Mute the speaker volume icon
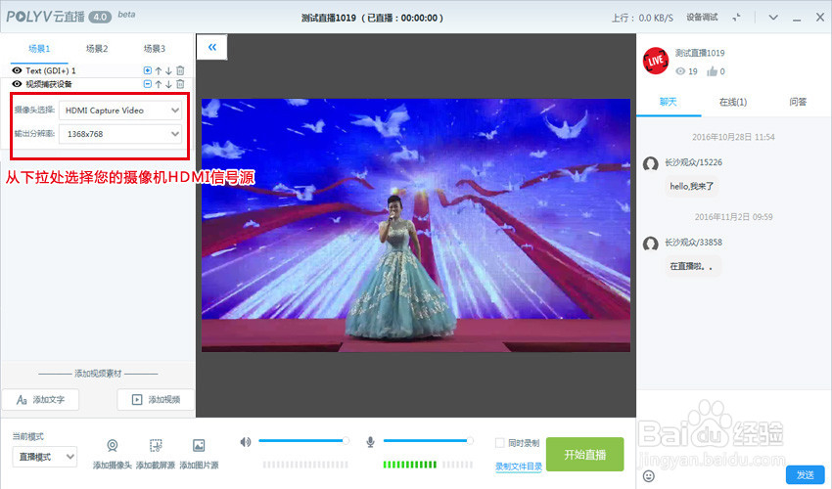The width and height of the screenshot is (832, 489). tap(245, 442)
